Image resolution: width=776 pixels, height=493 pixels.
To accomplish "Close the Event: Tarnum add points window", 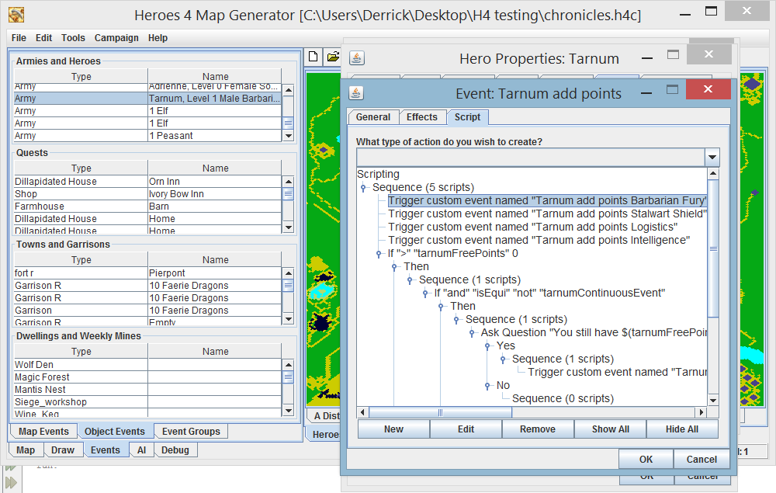I will click(x=708, y=89).
